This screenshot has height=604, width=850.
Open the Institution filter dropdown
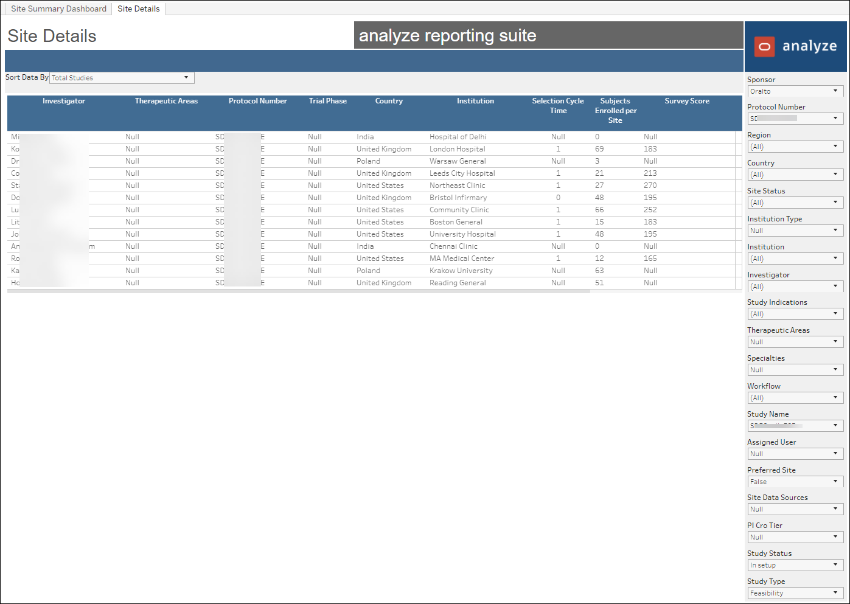[x=795, y=259]
